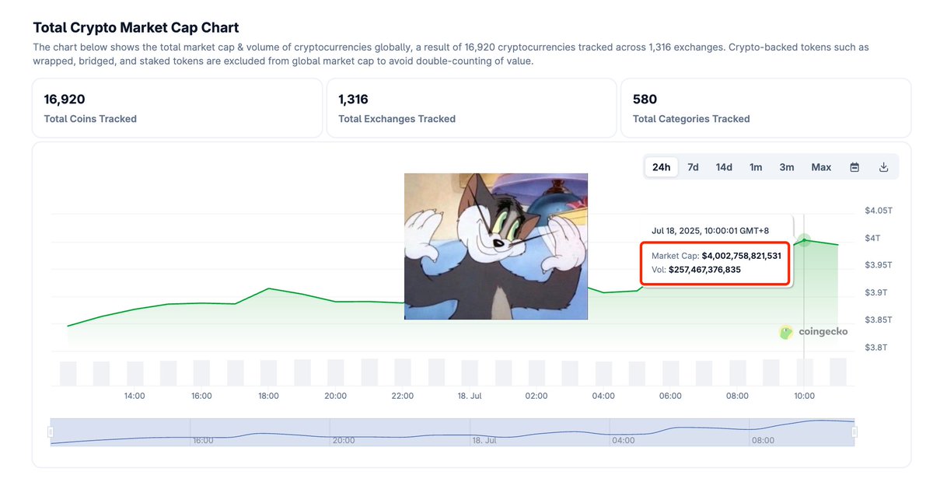
Task: Click the Tom cat meme image
Action: point(496,246)
